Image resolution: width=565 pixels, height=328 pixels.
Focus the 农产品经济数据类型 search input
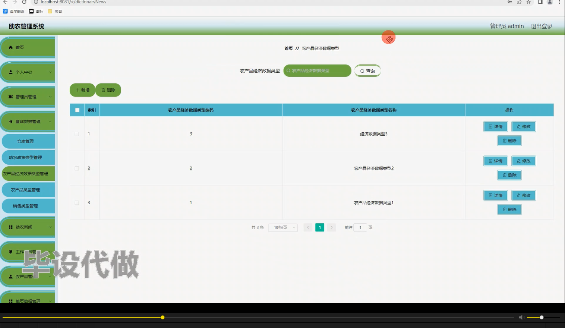(x=317, y=70)
